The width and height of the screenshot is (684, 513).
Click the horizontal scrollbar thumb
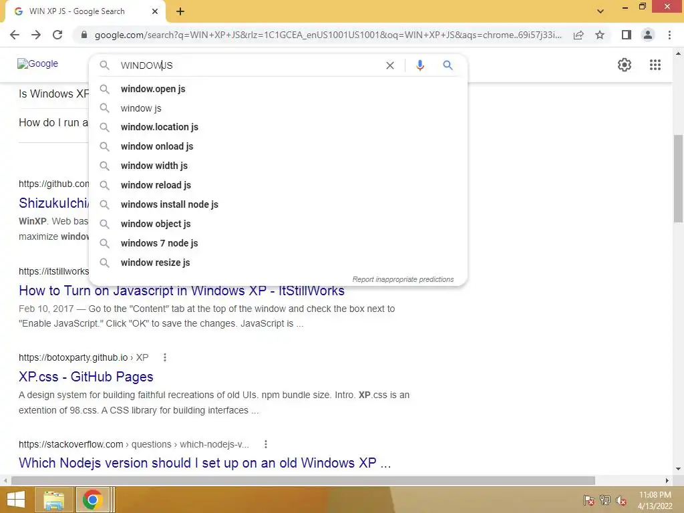[303, 480]
